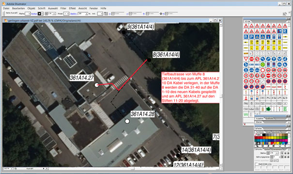Delete swatch trash icon in Farbfelder
The height and width of the screenshot is (174, 293).
pos(285,146)
